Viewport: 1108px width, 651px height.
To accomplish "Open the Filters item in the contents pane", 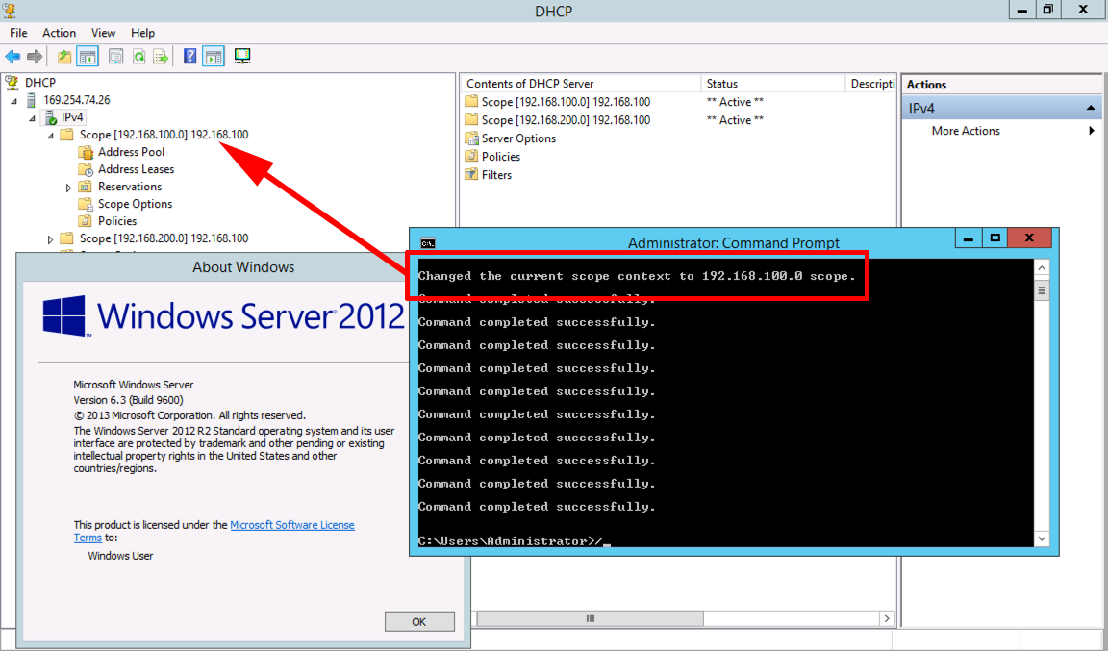I will (x=495, y=174).
